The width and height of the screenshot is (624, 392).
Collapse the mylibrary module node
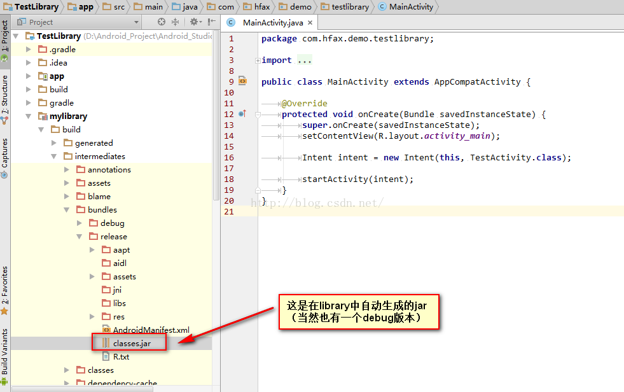29,116
